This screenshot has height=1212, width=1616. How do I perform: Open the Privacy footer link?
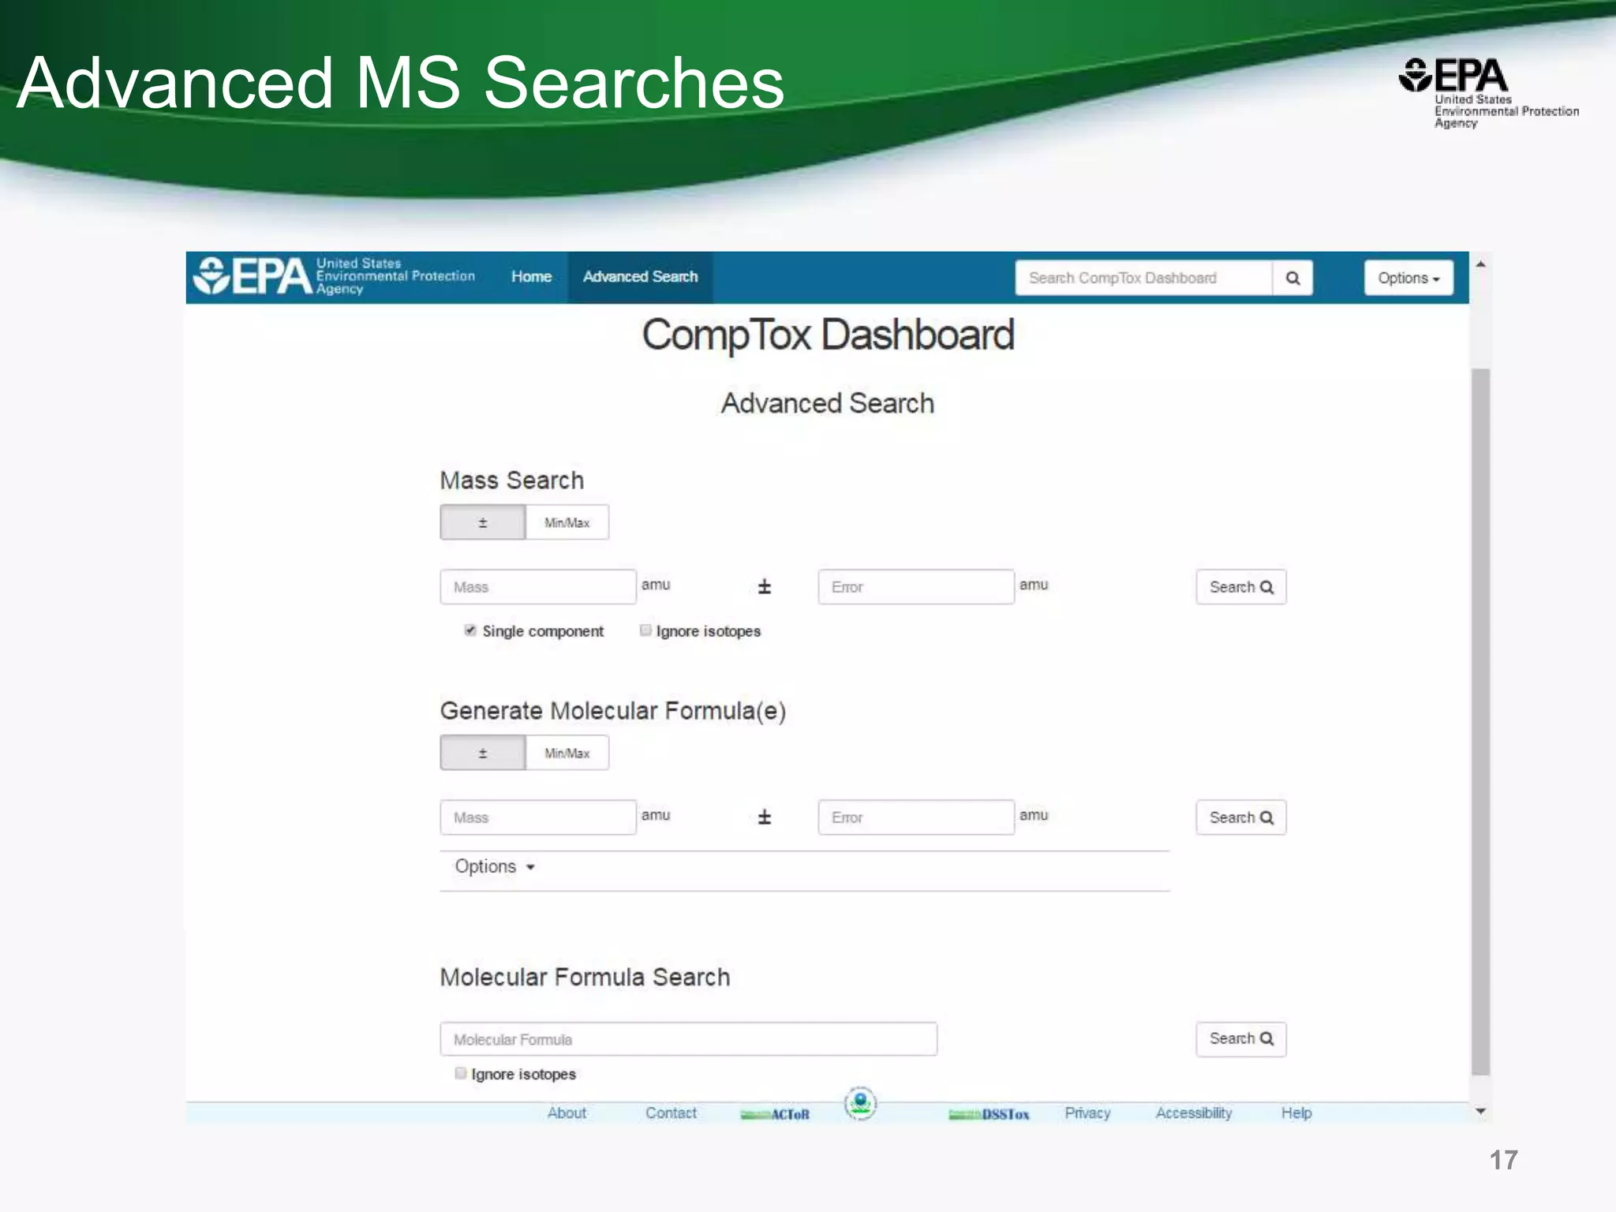(x=1087, y=1113)
